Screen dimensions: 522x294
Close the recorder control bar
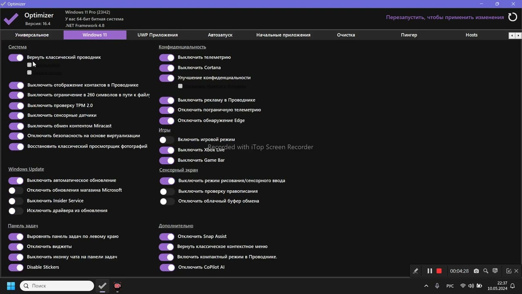[x=516, y=271]
